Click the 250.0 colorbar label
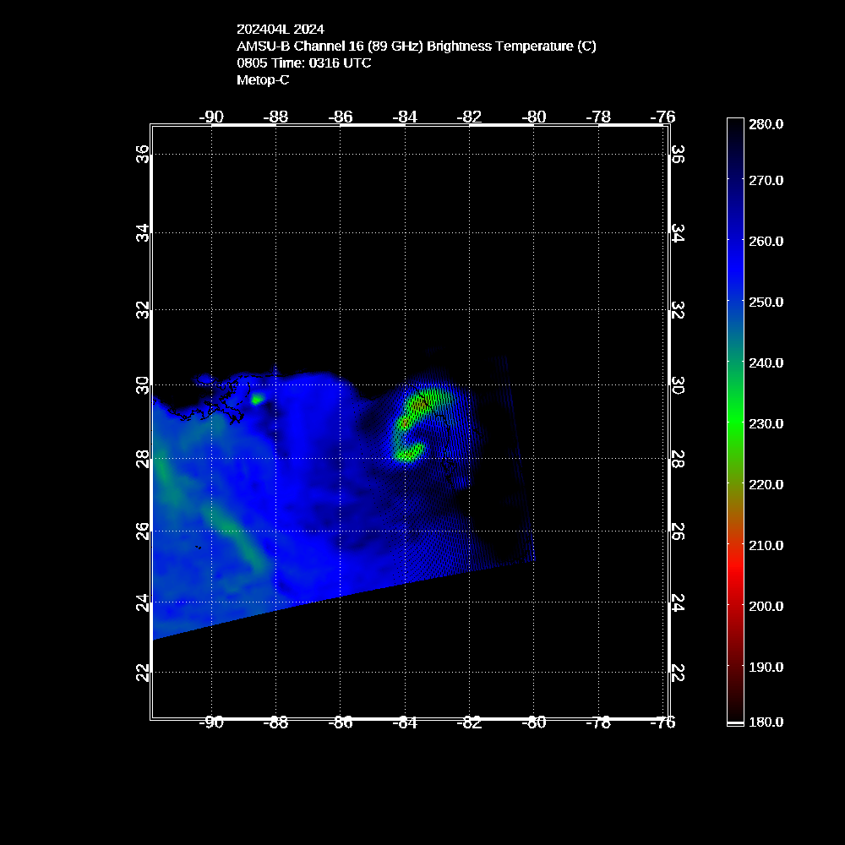The image size is (845, 845). 766,302
